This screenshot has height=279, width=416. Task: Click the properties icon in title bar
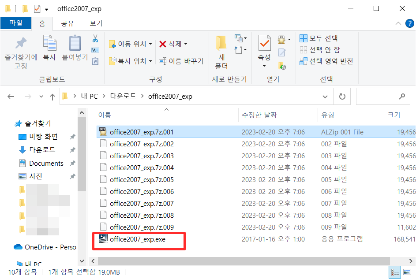point(37,9)
